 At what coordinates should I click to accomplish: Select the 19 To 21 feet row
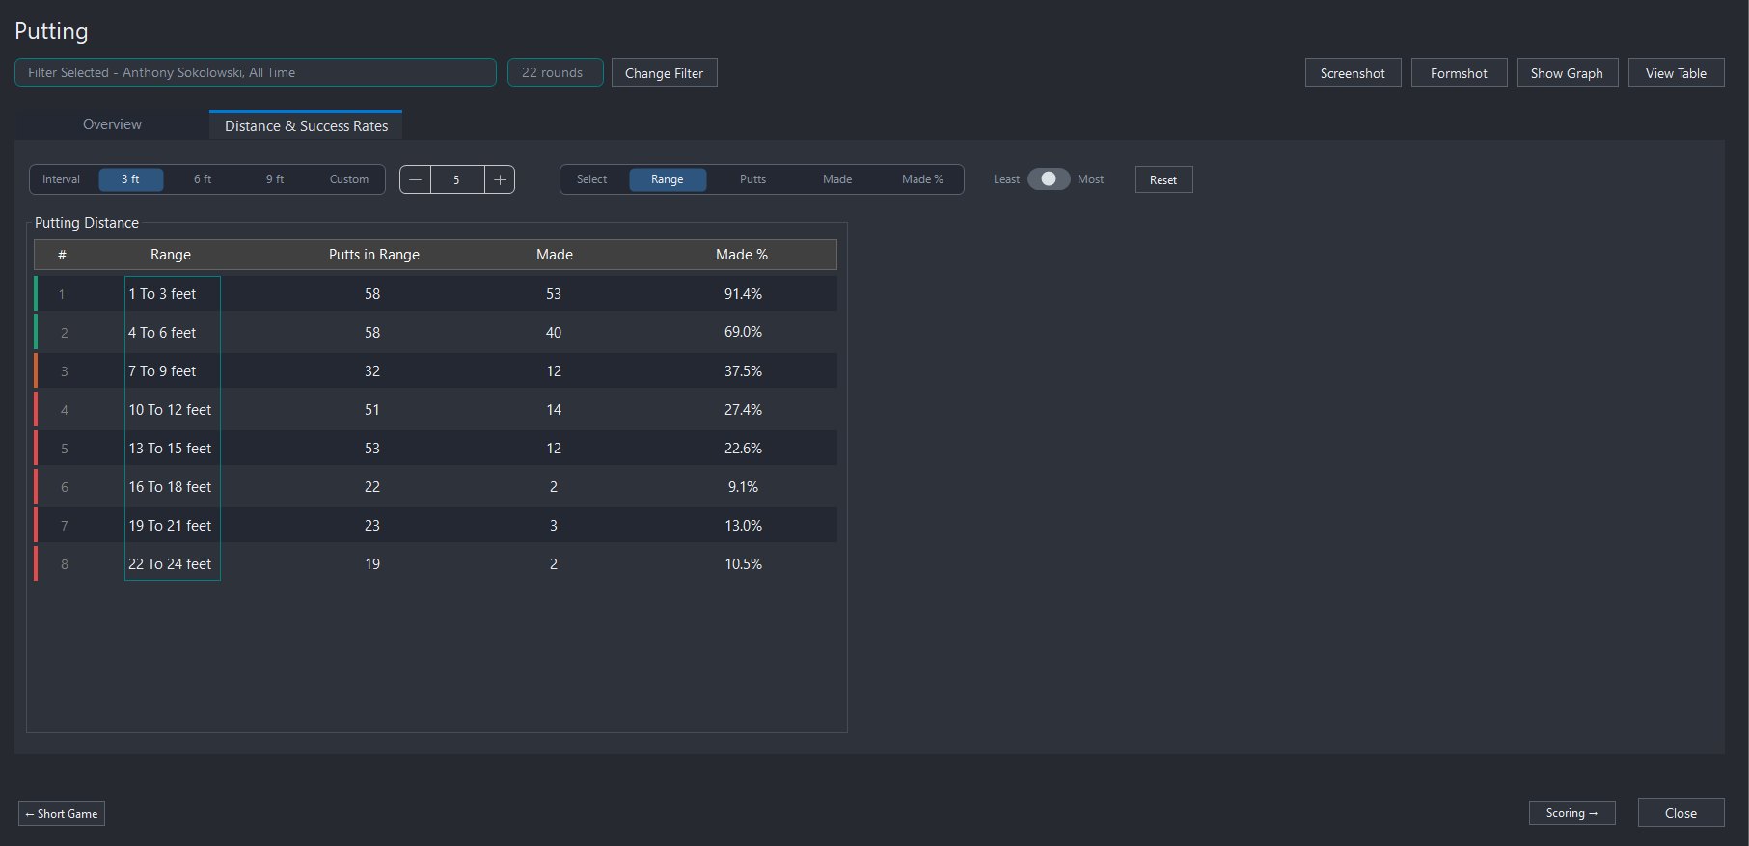click(x=435, y=525)
